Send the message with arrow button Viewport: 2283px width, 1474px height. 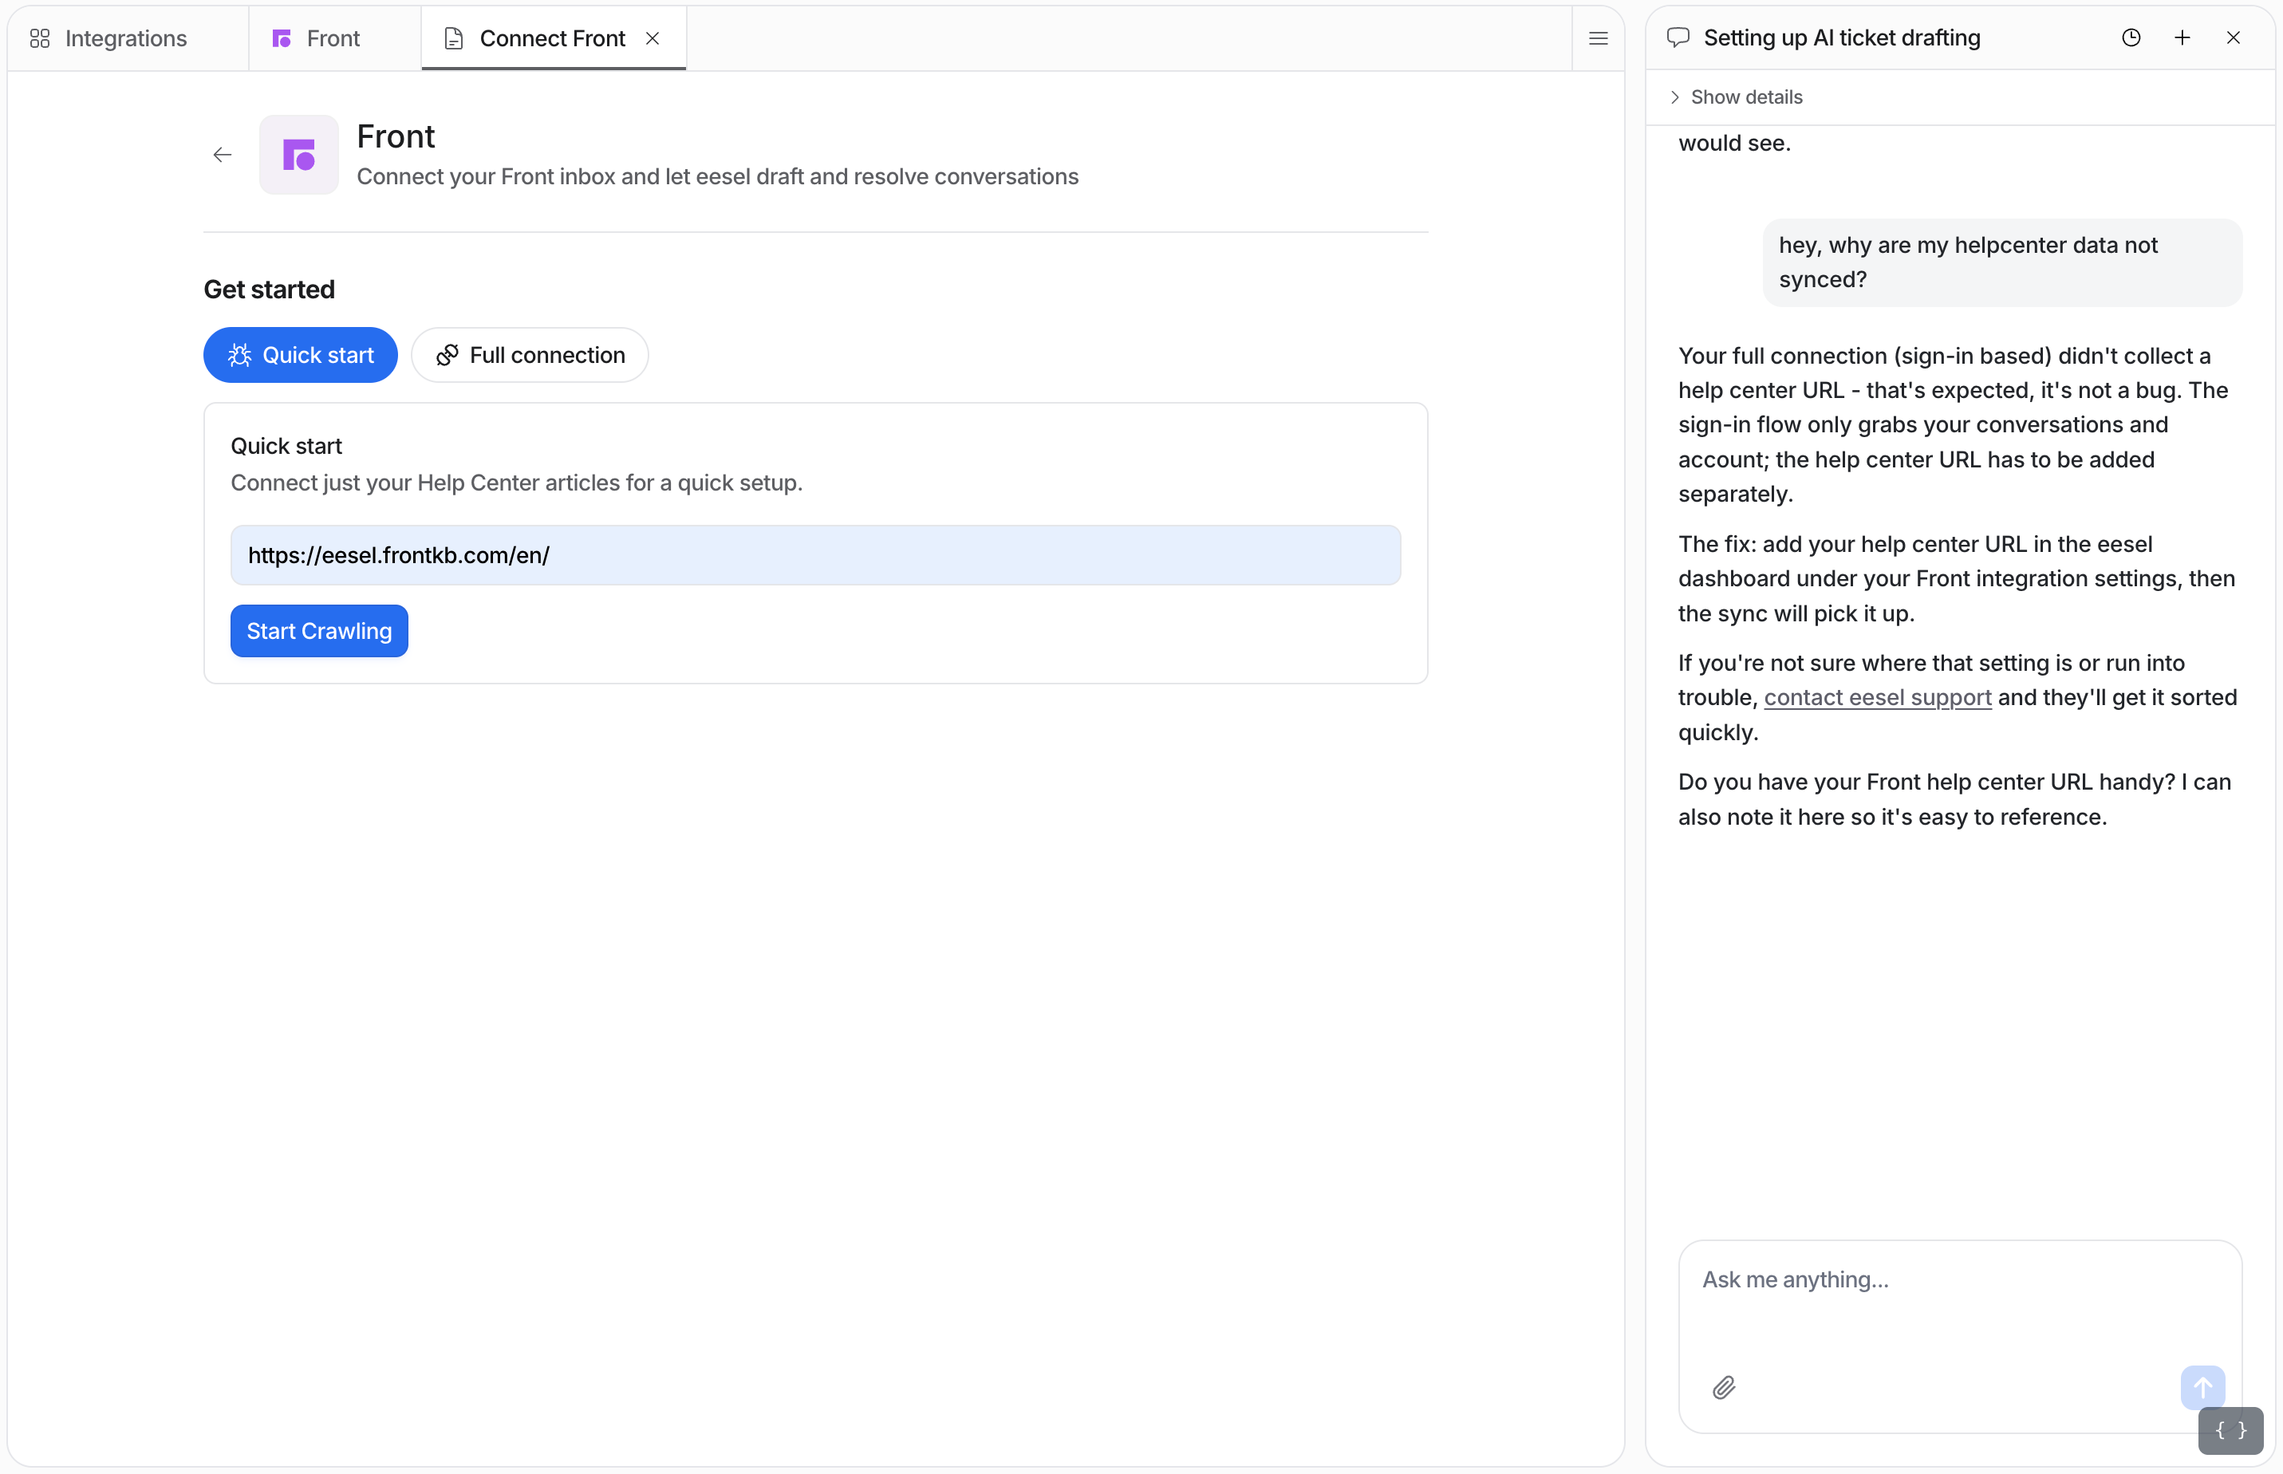[x=2202, y=1387]
